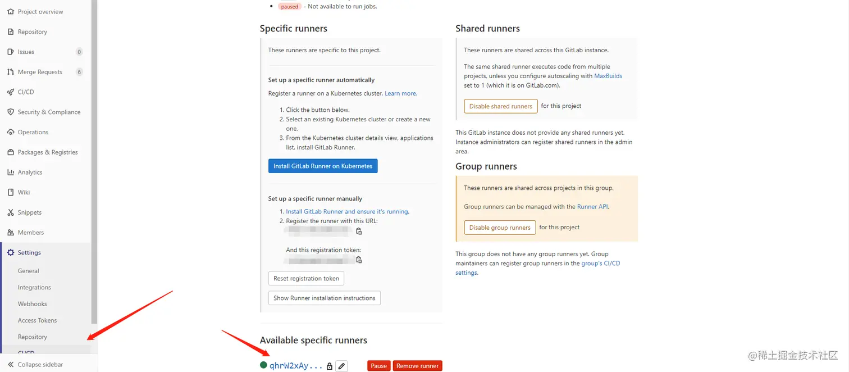Pause the specific runner
This screenshot has width=849, height=372.
[x=379, y=366]
